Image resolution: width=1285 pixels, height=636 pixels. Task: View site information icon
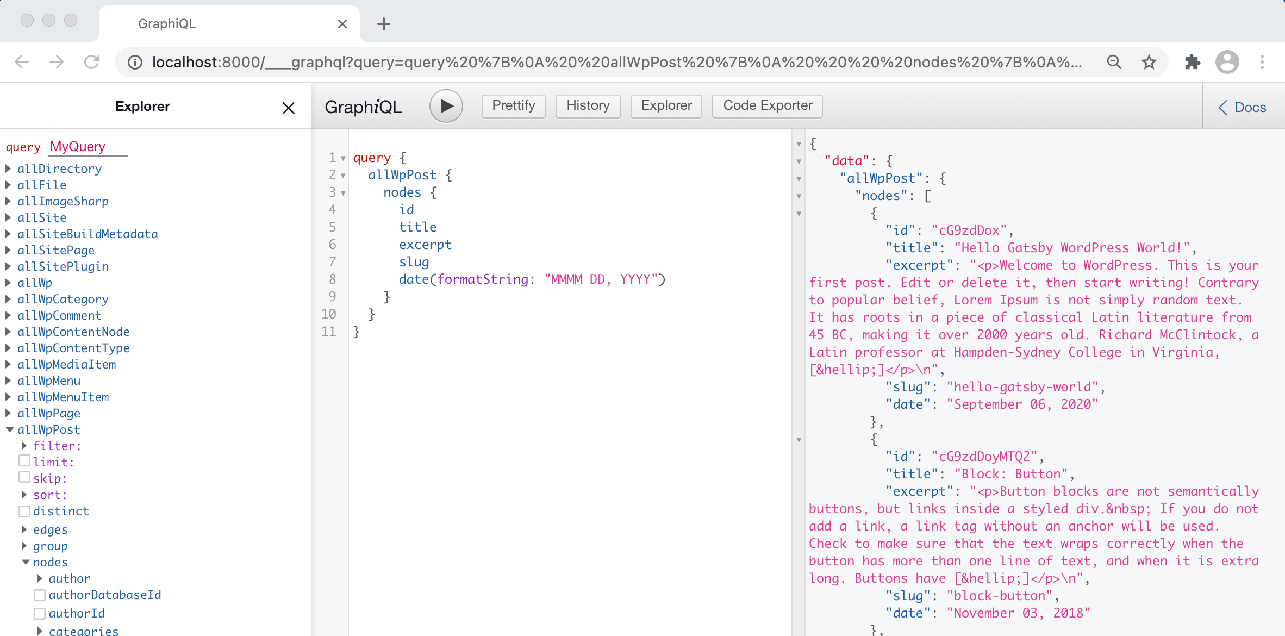[135, 63]
